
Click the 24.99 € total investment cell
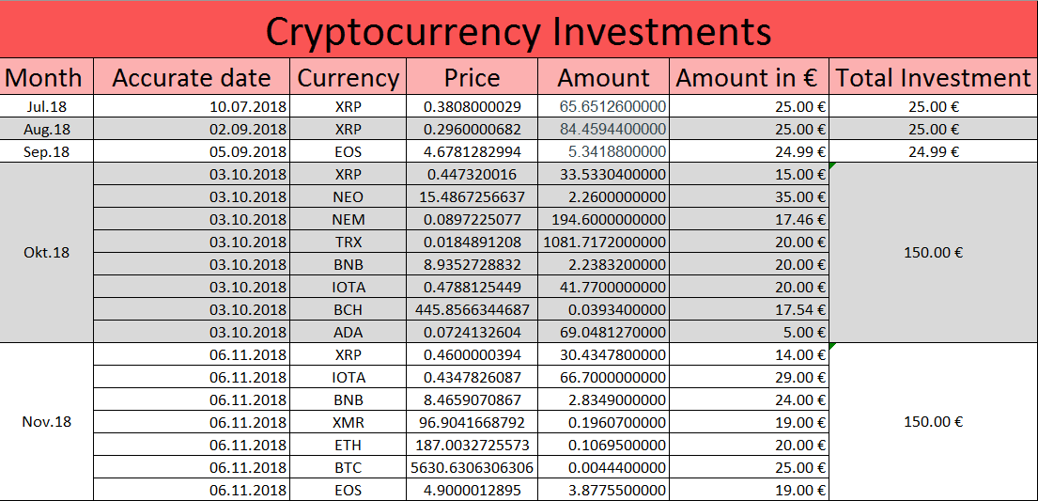tap(934, 151)
